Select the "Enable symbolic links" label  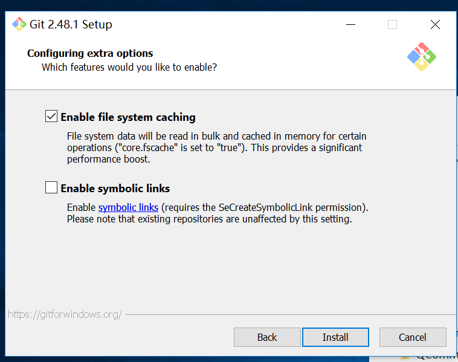coord(115,188)
